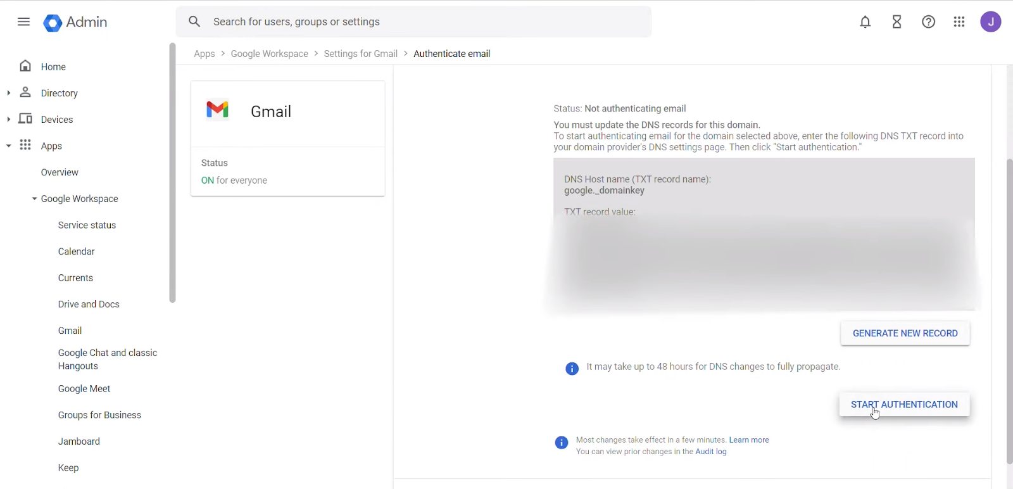Open the Audit log link
Viewport: 1013px width, 489px height.
(711, 452)
